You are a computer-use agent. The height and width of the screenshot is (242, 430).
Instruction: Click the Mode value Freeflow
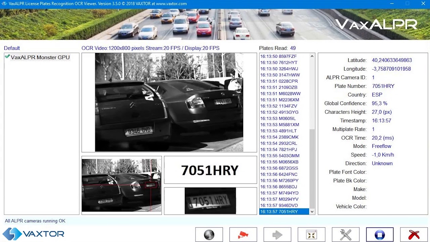click(x=382, y=146)
